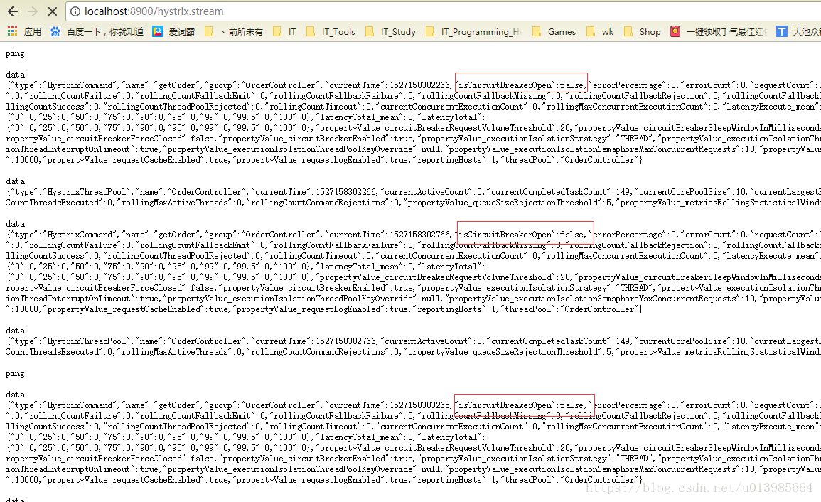Click currentCompletedTaskCount:149 at time 1527158302766
The image size is (821, 502).
click(x=560, y=341)
